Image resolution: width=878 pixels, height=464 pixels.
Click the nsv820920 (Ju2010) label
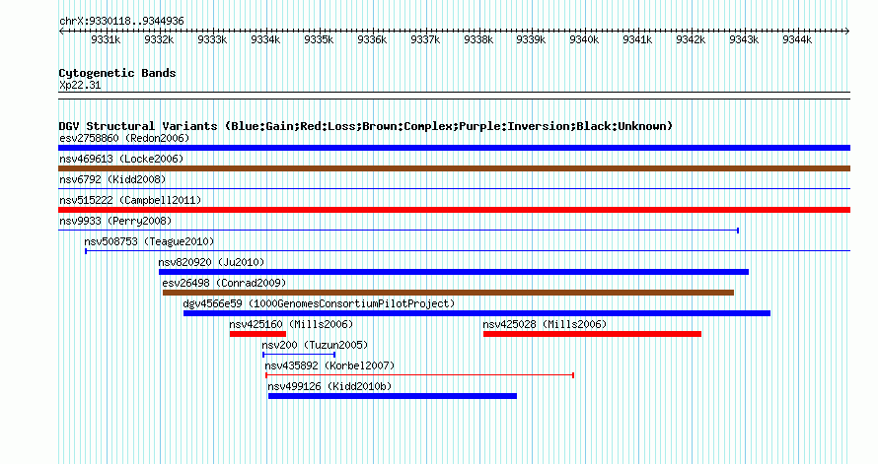(212, 262)
